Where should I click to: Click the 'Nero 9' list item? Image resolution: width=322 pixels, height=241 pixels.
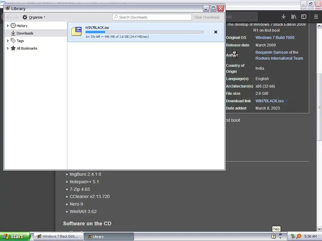point(76,204)
